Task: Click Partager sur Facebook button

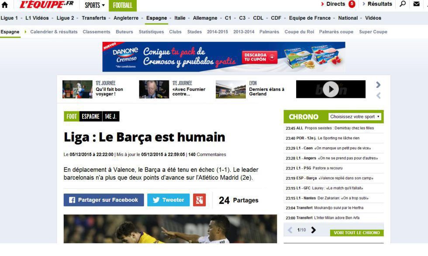Action: click(104, 200)
